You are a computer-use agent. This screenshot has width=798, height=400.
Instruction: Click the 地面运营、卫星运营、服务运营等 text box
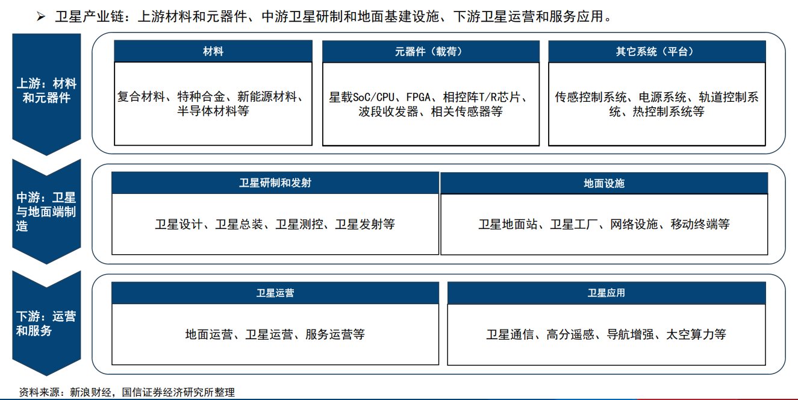(x=275, y=334)
